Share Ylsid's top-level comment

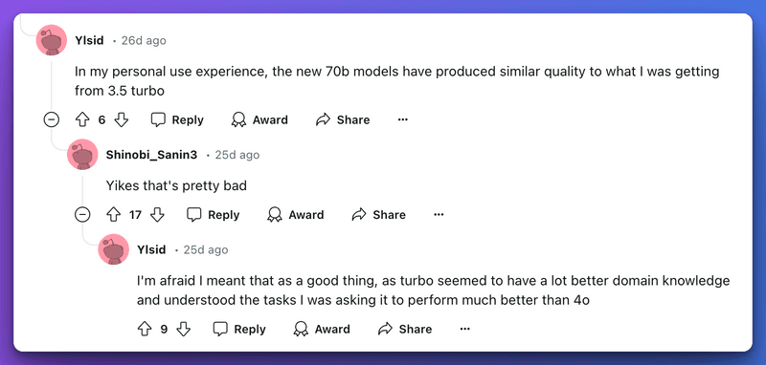343,119
